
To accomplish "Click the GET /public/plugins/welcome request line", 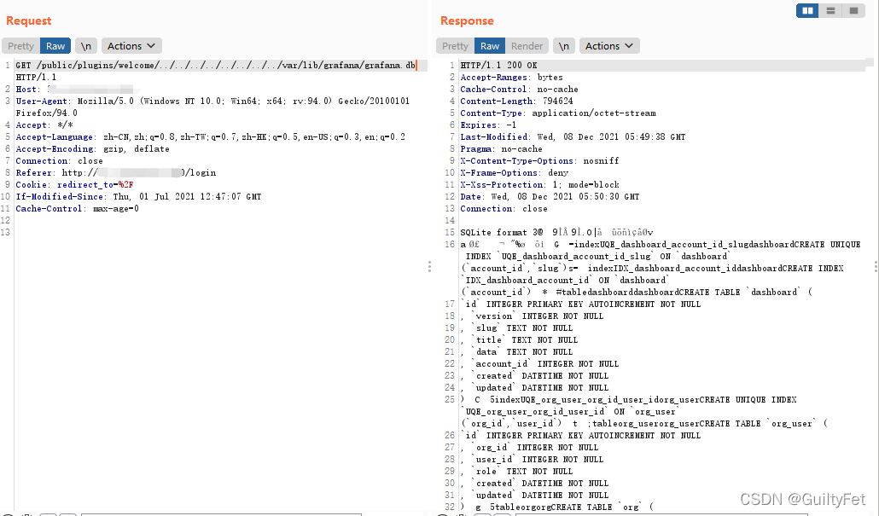I will coord(216,66).
